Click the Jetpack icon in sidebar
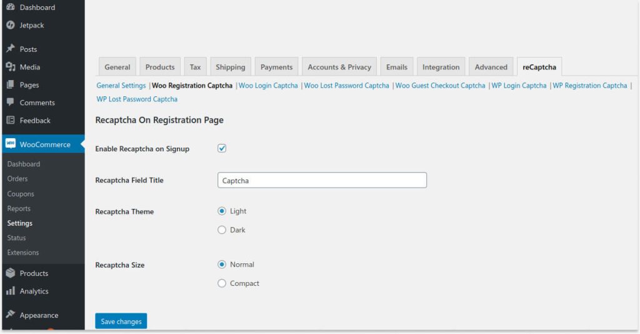The image size is (640, 334). pos(11,25)
